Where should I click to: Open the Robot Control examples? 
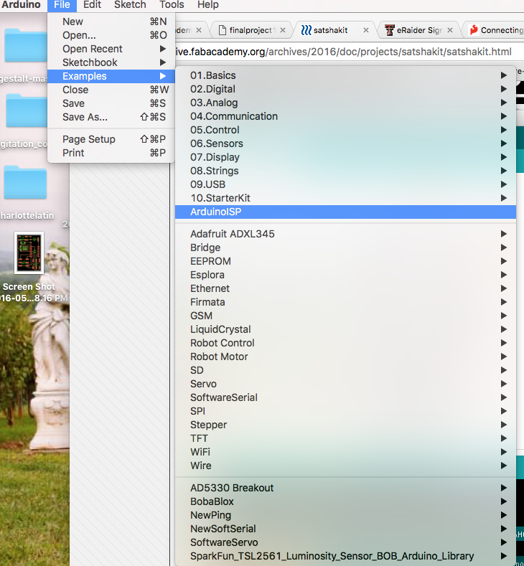click(x=345, y=344)
